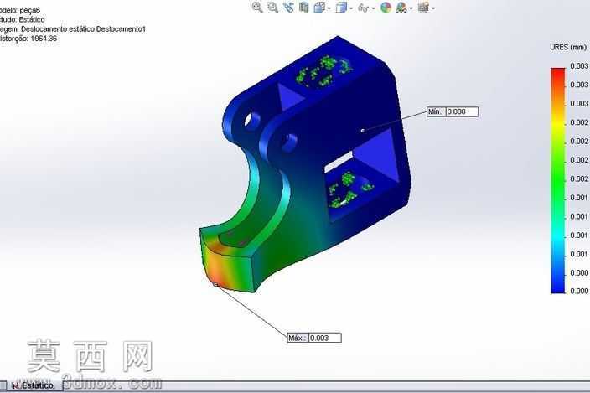The image size is (590, 393).
Task: Click the View Orientation icon
Action: [319, 8]
